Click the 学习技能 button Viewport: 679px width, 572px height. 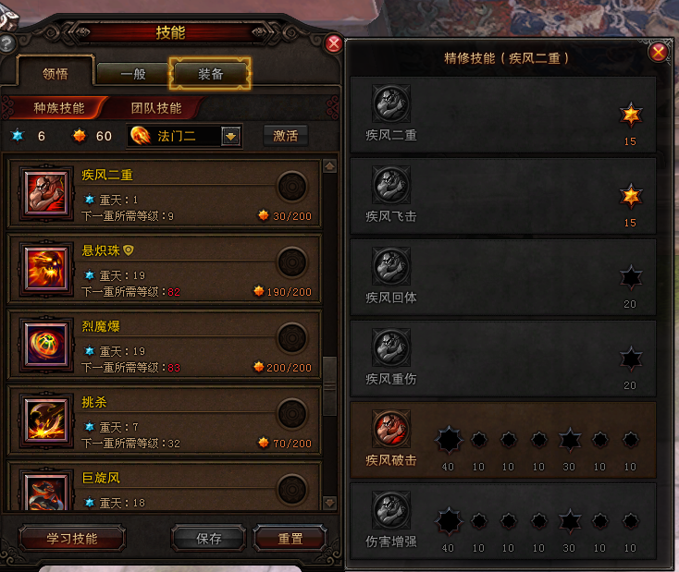click(72, 539)
